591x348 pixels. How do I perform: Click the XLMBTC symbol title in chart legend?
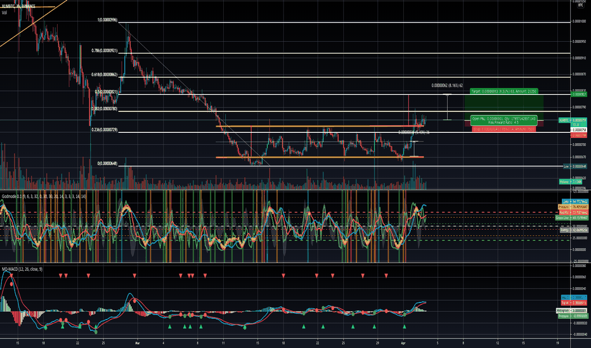[x=18, y=6]
